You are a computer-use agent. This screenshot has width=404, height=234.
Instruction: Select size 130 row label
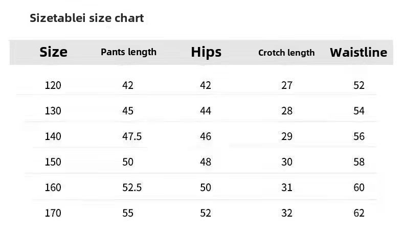53,111
